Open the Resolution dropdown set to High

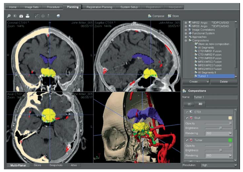click(x=218, y=165)
